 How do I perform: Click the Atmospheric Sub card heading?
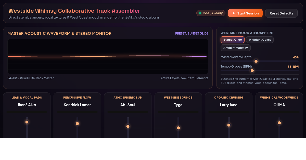pyautogui.click(x=128, y=98)
